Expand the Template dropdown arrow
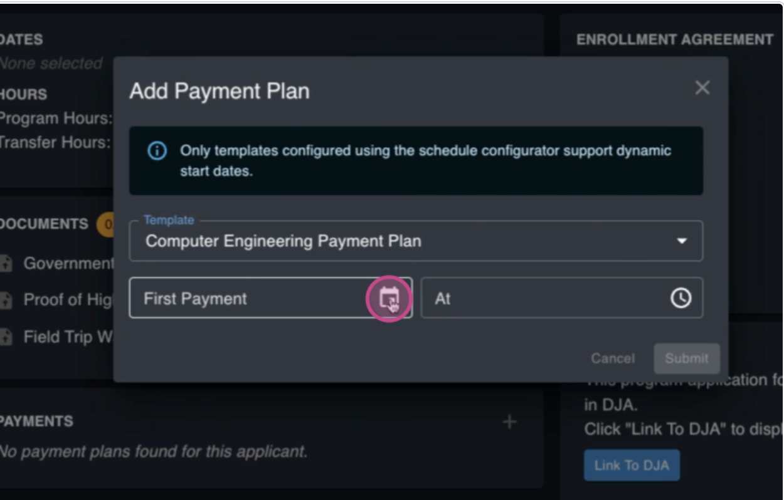This screenshot has height=500, width=784. point(682,241)
